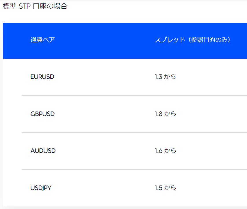This screenshot has width=247, height=209.
Task: Click the 標準 STP 口座の場合 heading
Action: coord(35,6)
